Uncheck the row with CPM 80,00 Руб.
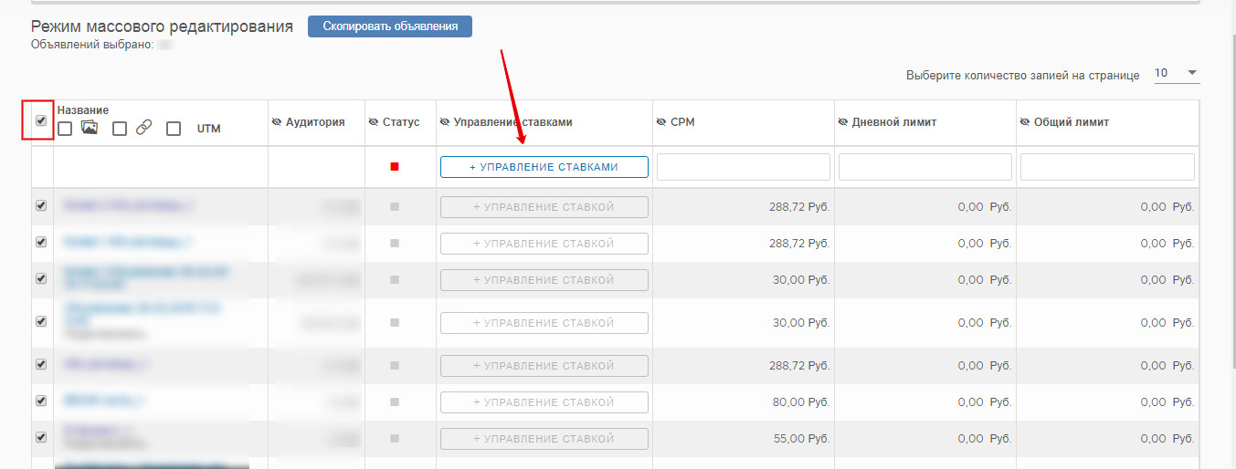This screenshot has width=1236, height=469. tap(40, 401)
